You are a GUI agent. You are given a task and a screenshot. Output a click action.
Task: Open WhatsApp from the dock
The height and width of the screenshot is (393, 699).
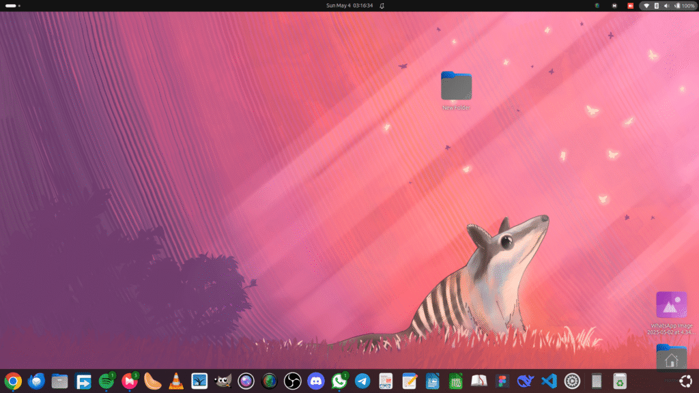click(339, 381)
